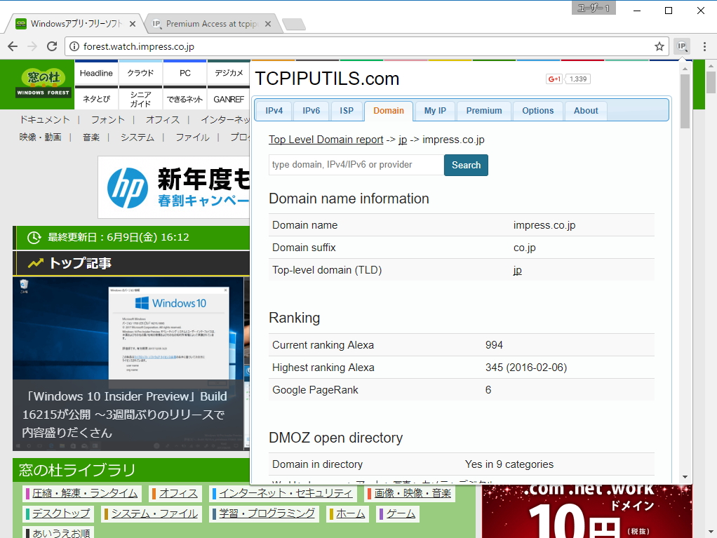Click the Google +1 button
The image size is (717, 538).
[x=554, y=79]
